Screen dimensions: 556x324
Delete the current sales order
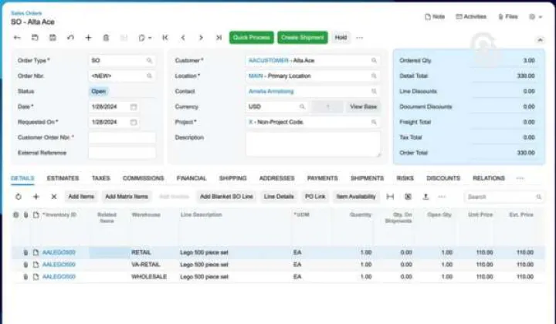106,37
